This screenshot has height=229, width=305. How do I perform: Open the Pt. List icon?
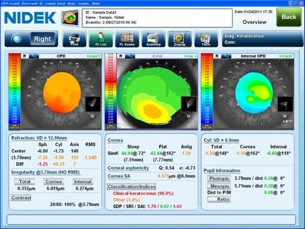[101, 39]
